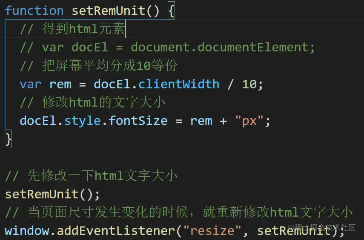Image resolution: width=364 pixels, height=240 pixels.
Task: Click the 'setRemUnit' name in the function declaration
Action: click(x=109, y=11)
